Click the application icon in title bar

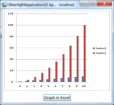5,5
